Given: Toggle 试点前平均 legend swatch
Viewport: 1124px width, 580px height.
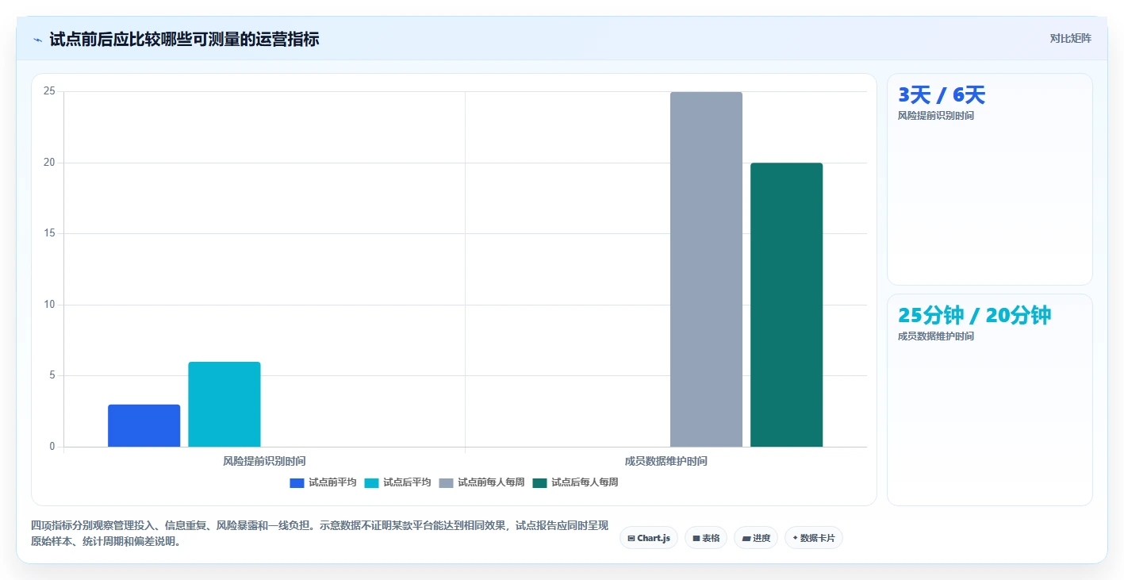Looking at the screenshot, I should tap(297, 482).
